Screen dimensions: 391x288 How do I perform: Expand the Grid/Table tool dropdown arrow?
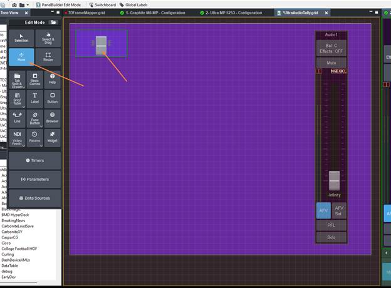pos(24,107)
